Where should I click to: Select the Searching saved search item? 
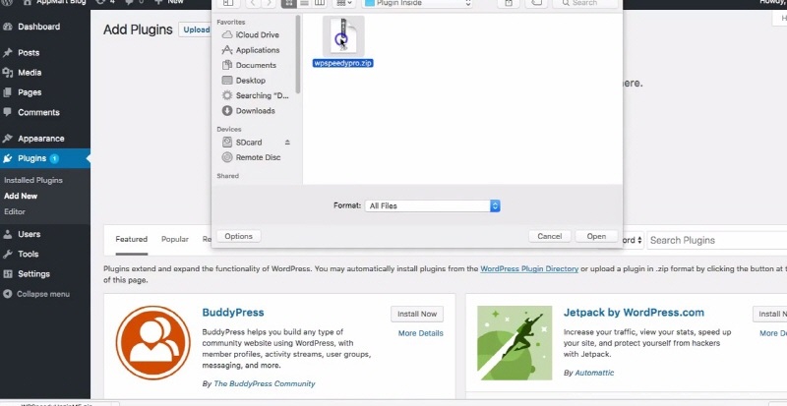[257, 95]
